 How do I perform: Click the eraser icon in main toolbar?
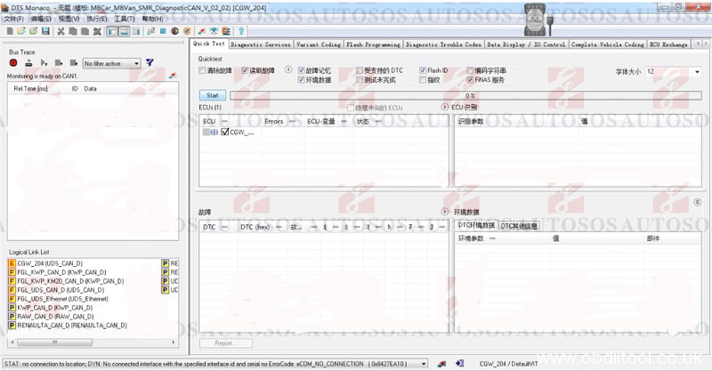coord(202,31)
